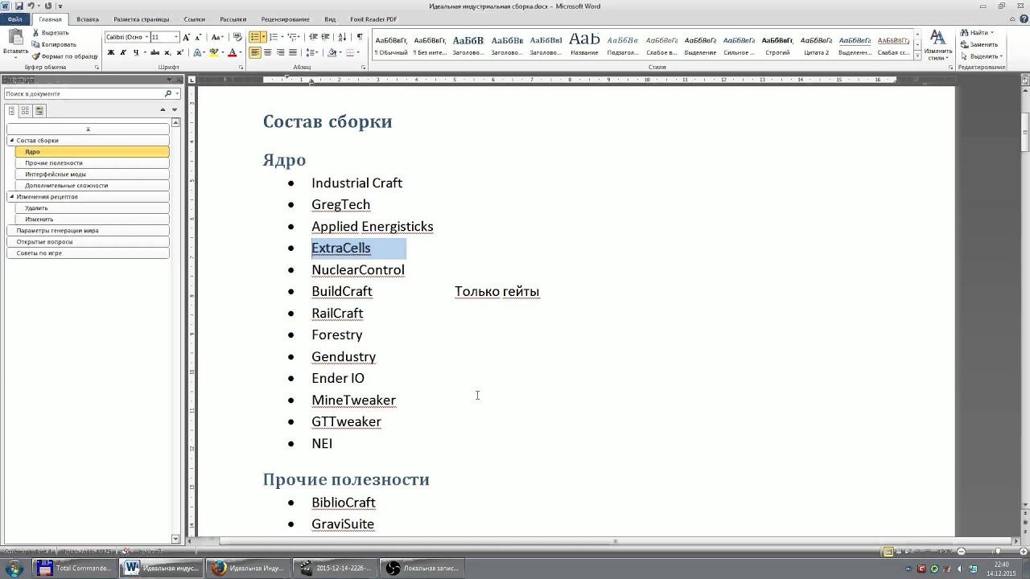
Task: Collapse the Изменения рецептов heading tree
Action: (x=12, y=196)
